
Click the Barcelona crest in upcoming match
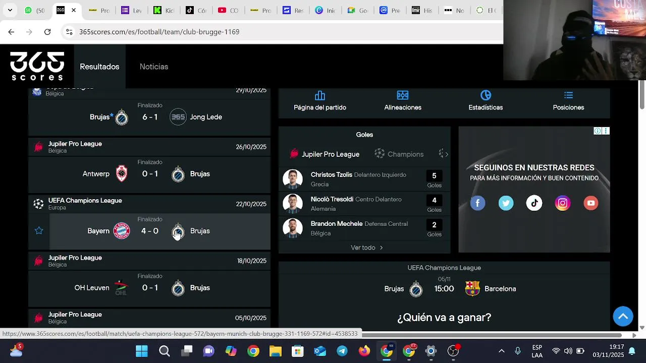472,289
